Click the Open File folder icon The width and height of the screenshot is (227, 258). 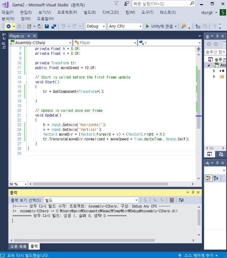coord(40,26)
